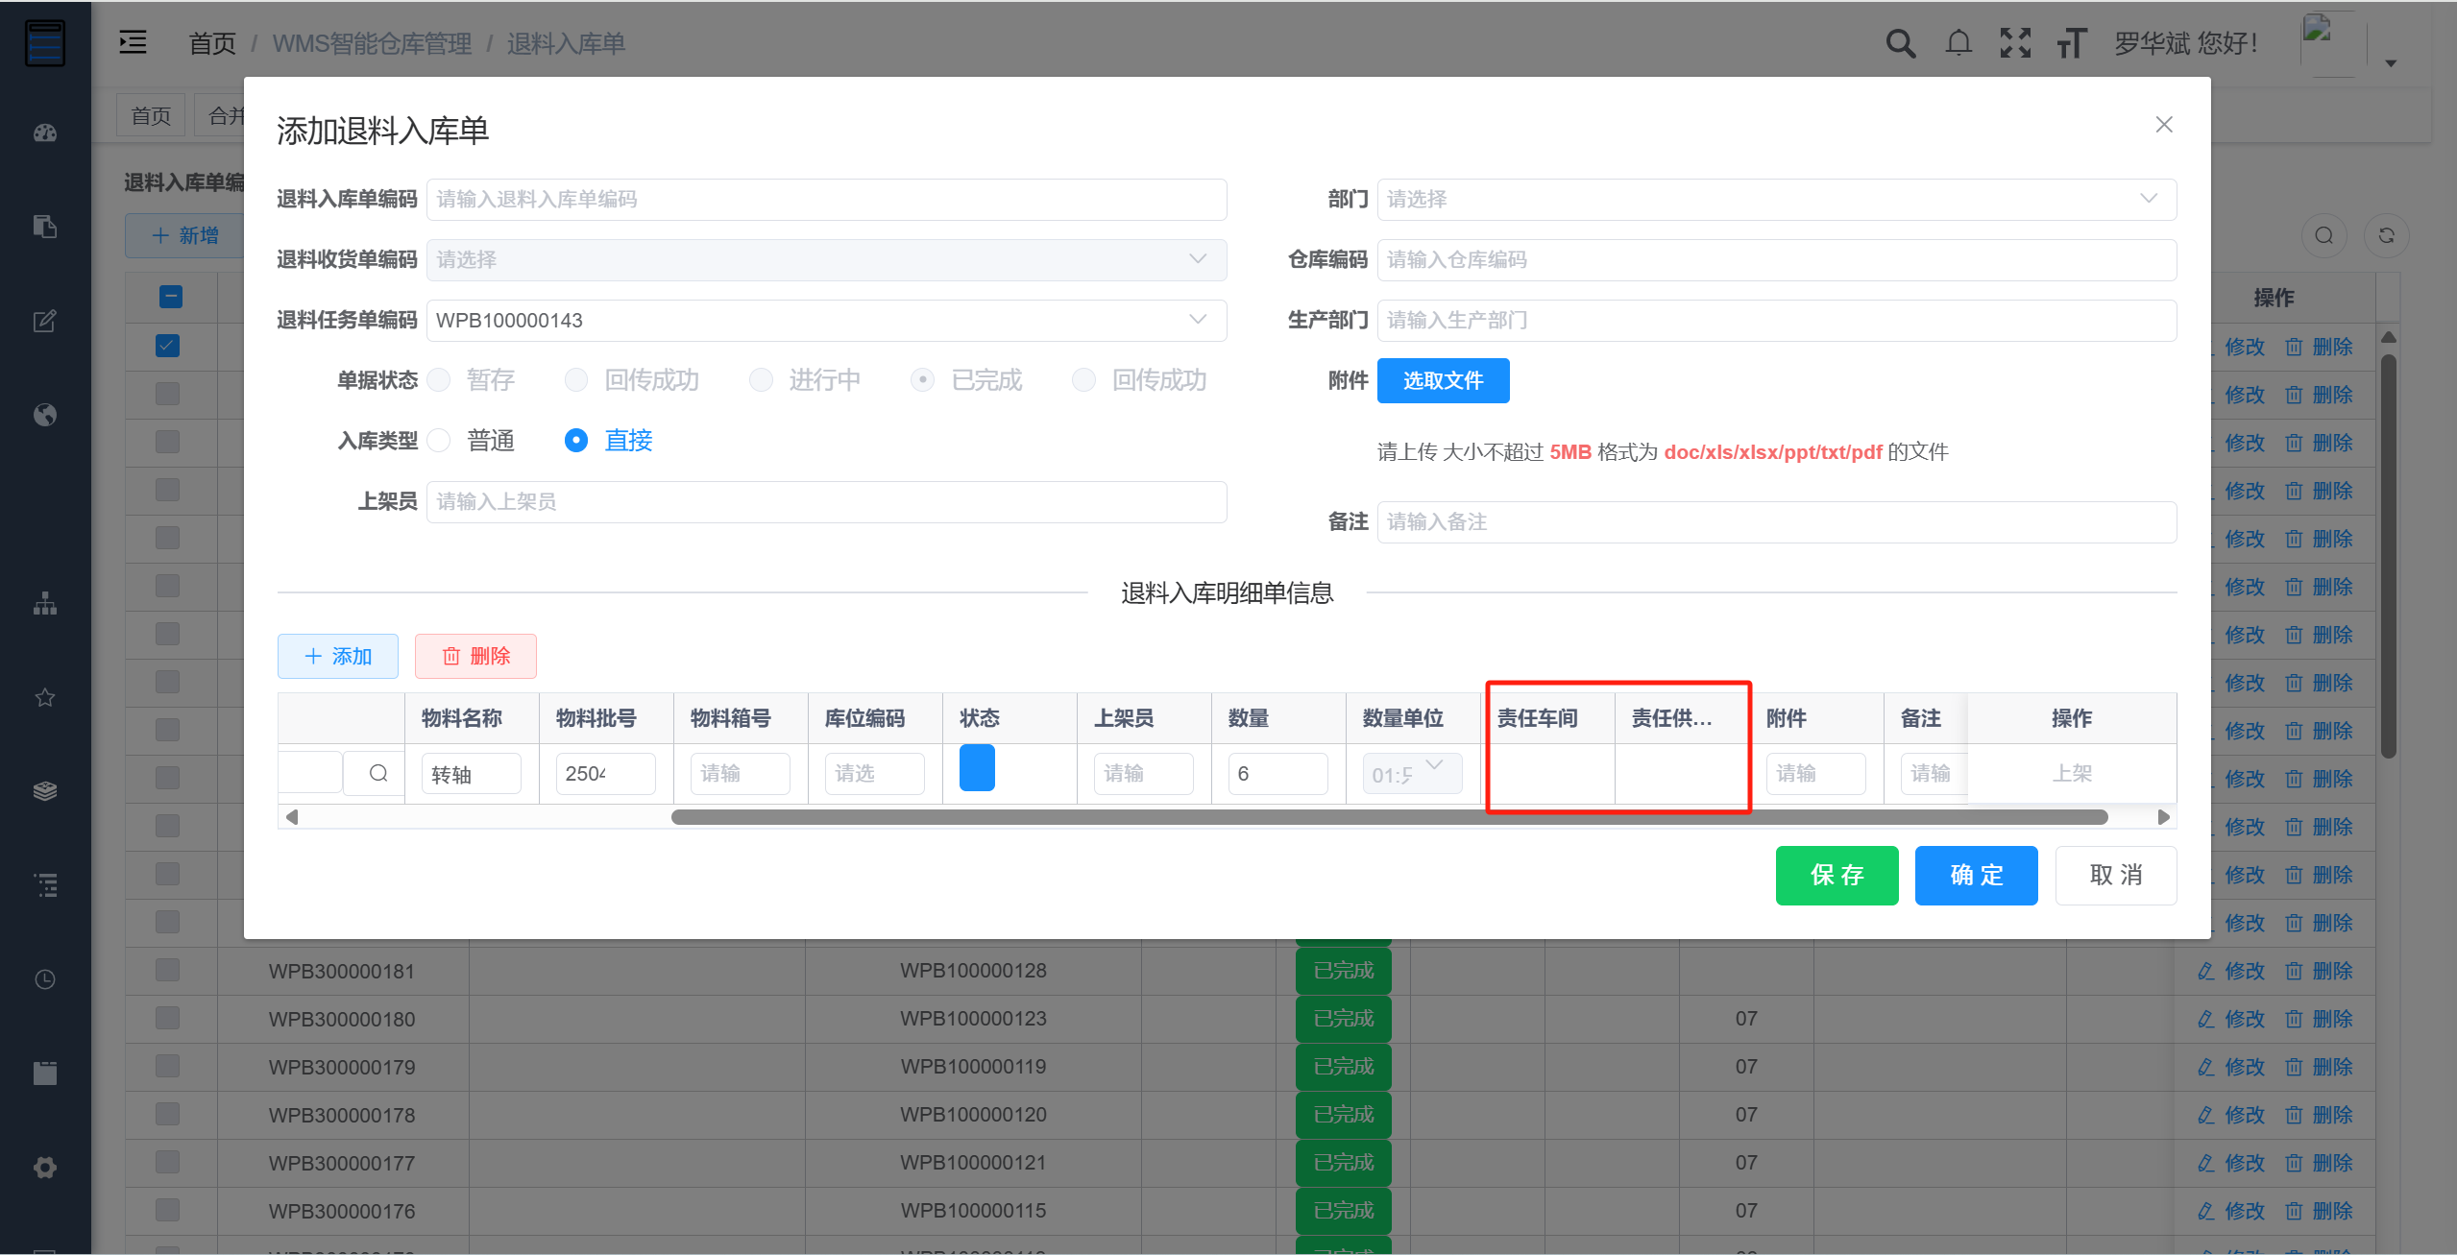Click the material search magnifier in detail row
2457x1255 pixels.
(x=378, y=773)
